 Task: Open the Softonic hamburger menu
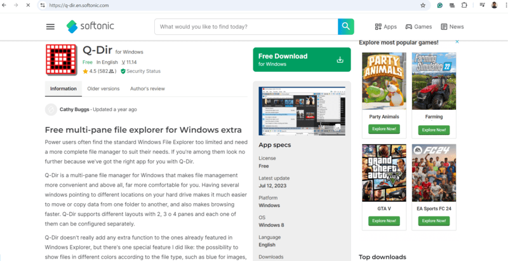[x=50, y=27]
